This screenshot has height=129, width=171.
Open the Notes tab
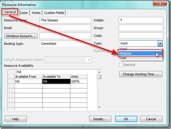(x=36, y=13)
